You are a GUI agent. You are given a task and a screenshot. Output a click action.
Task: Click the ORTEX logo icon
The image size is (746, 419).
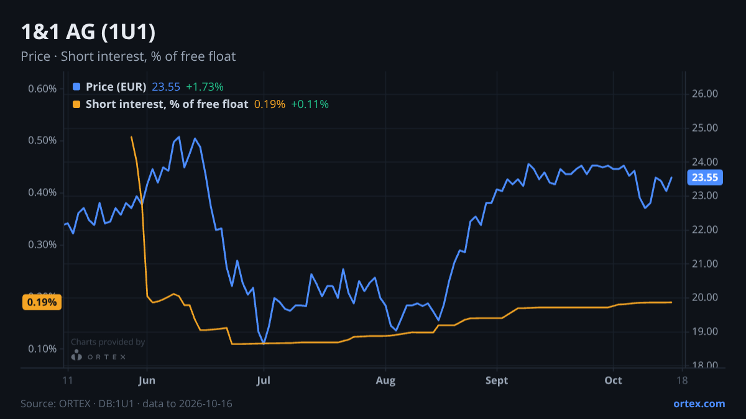(76, 356)
